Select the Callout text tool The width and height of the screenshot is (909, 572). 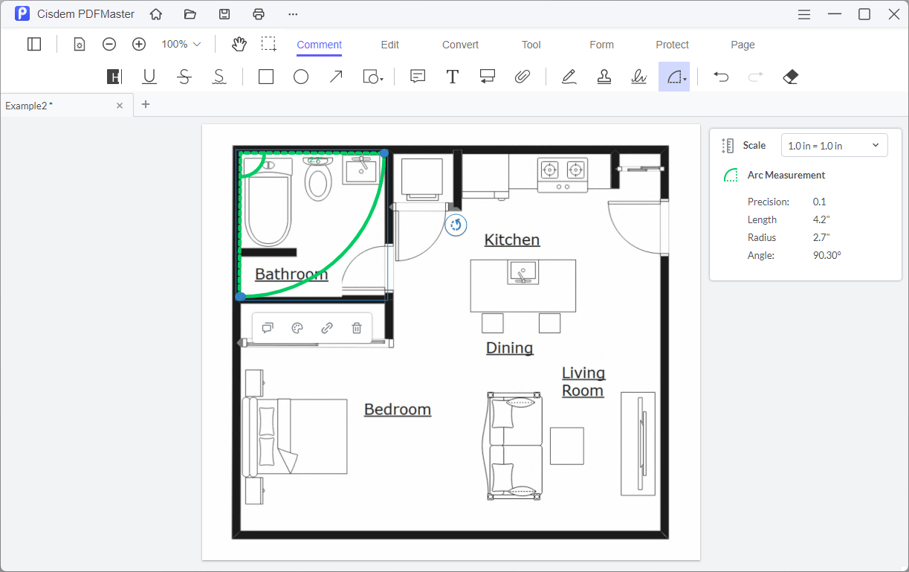(488, 77)
